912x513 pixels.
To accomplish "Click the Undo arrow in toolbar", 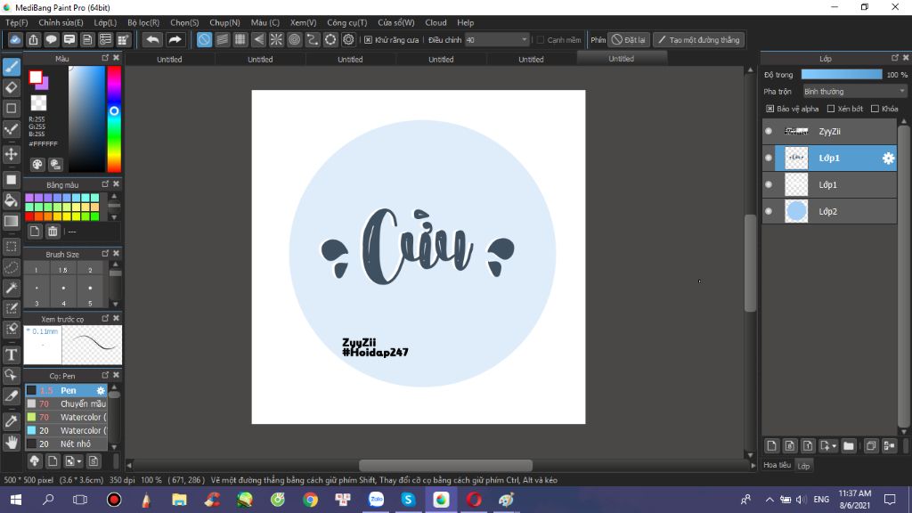I will click(x=152, y=39).
